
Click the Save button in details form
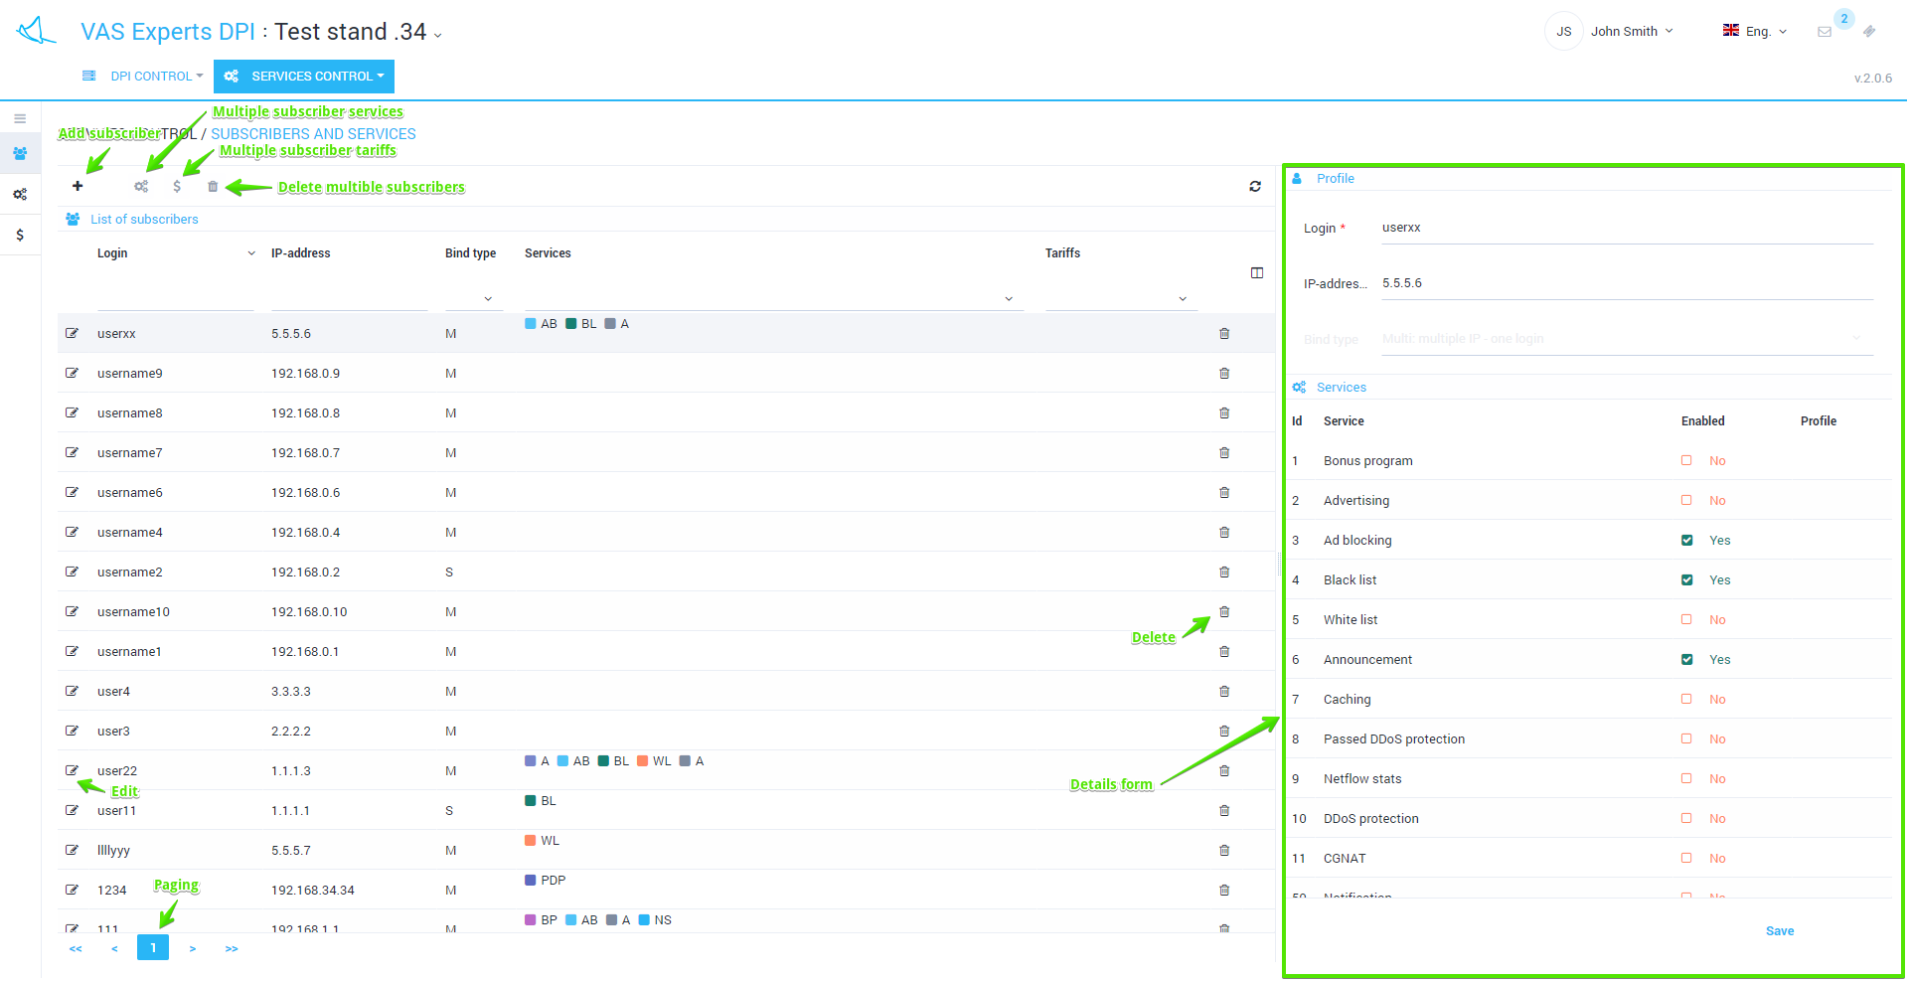point(1779,931)
